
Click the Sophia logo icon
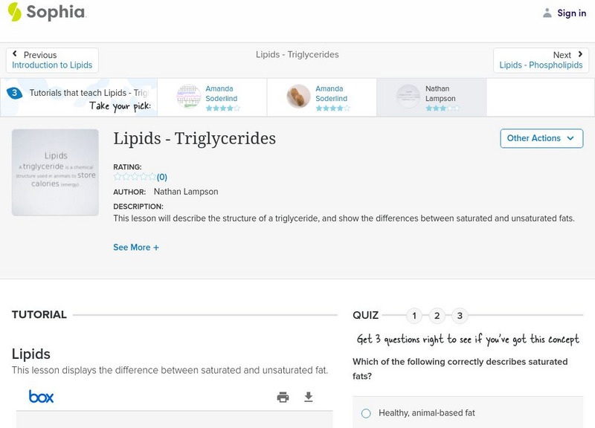click(15, 12)
